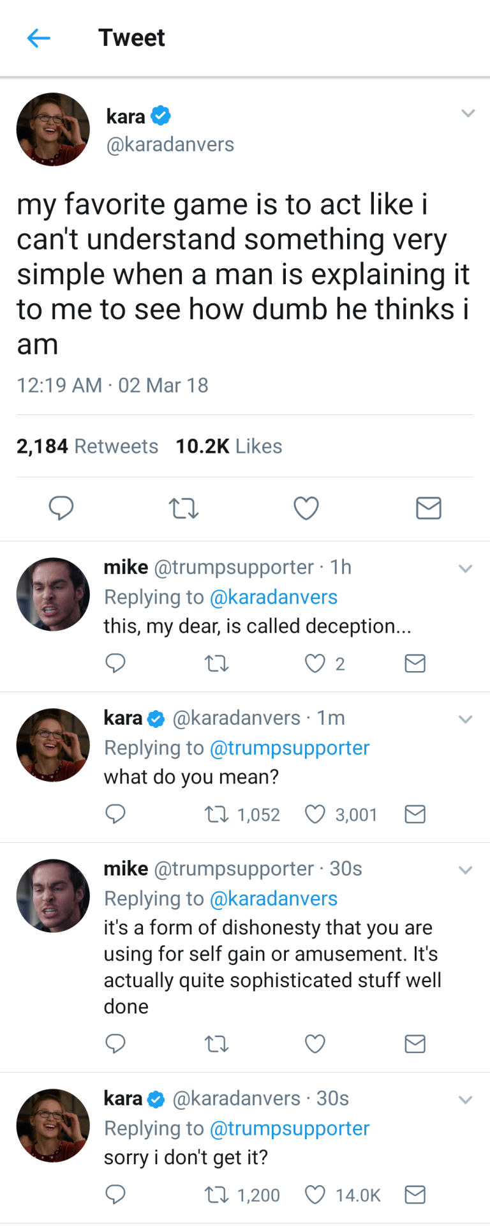Open kara's profile picture on main tweet
Viewport: 490px width, 1226px height.
[53, 130]
